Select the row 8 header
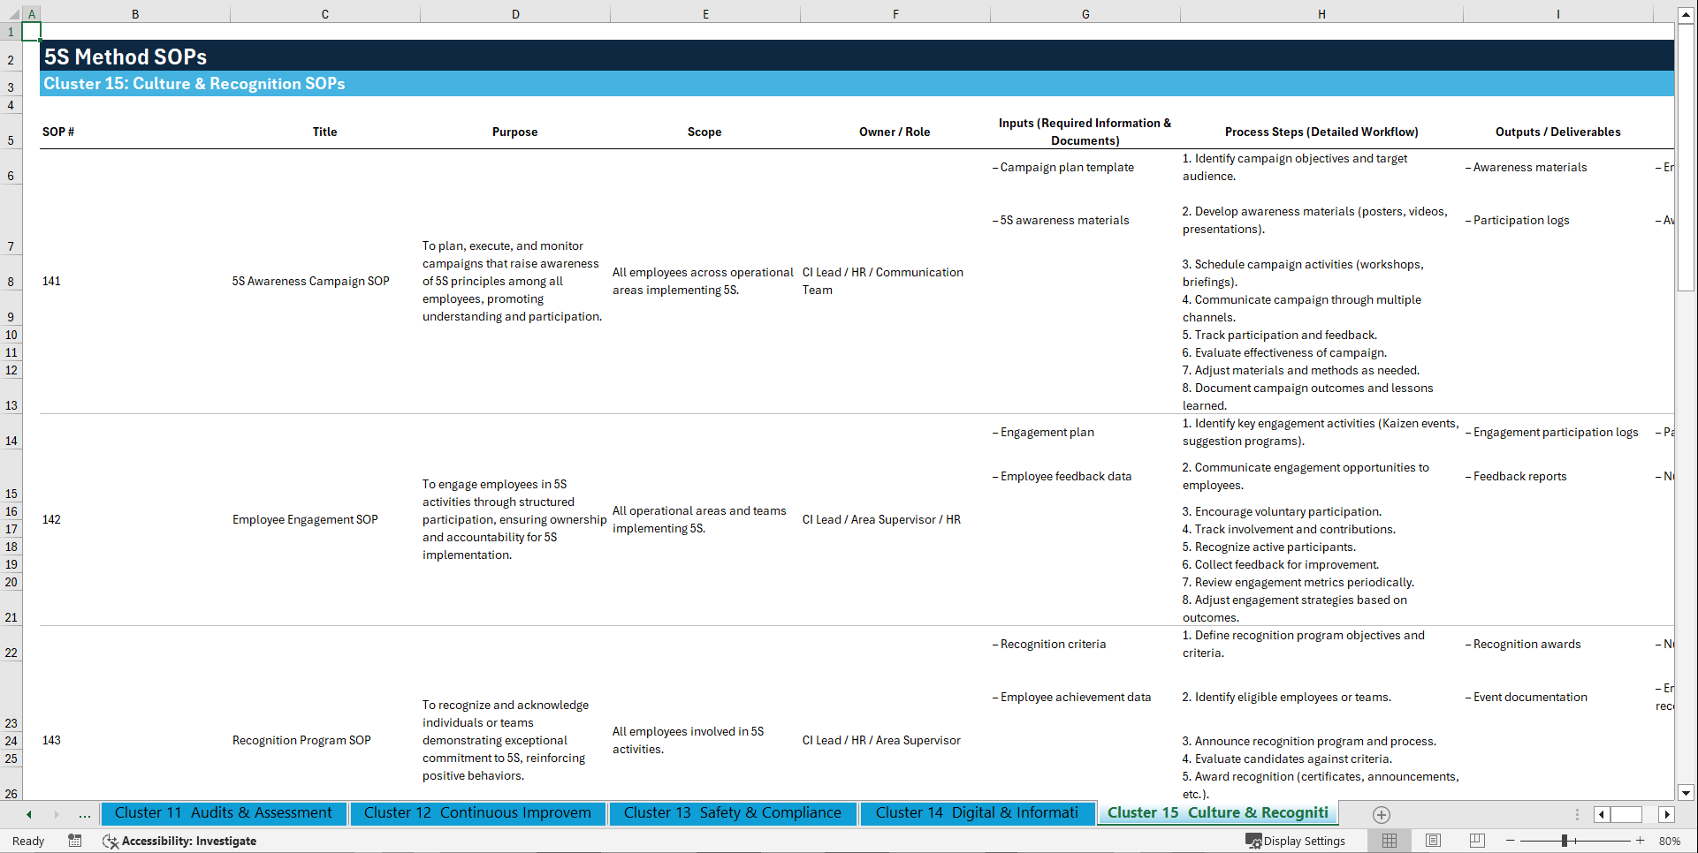Screen dimensions: 1698x853 coord(11,281)
